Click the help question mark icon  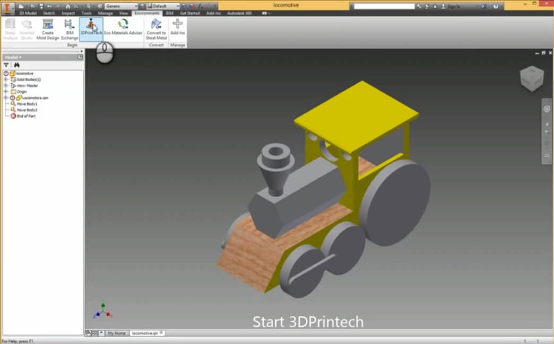click(496, 6)
